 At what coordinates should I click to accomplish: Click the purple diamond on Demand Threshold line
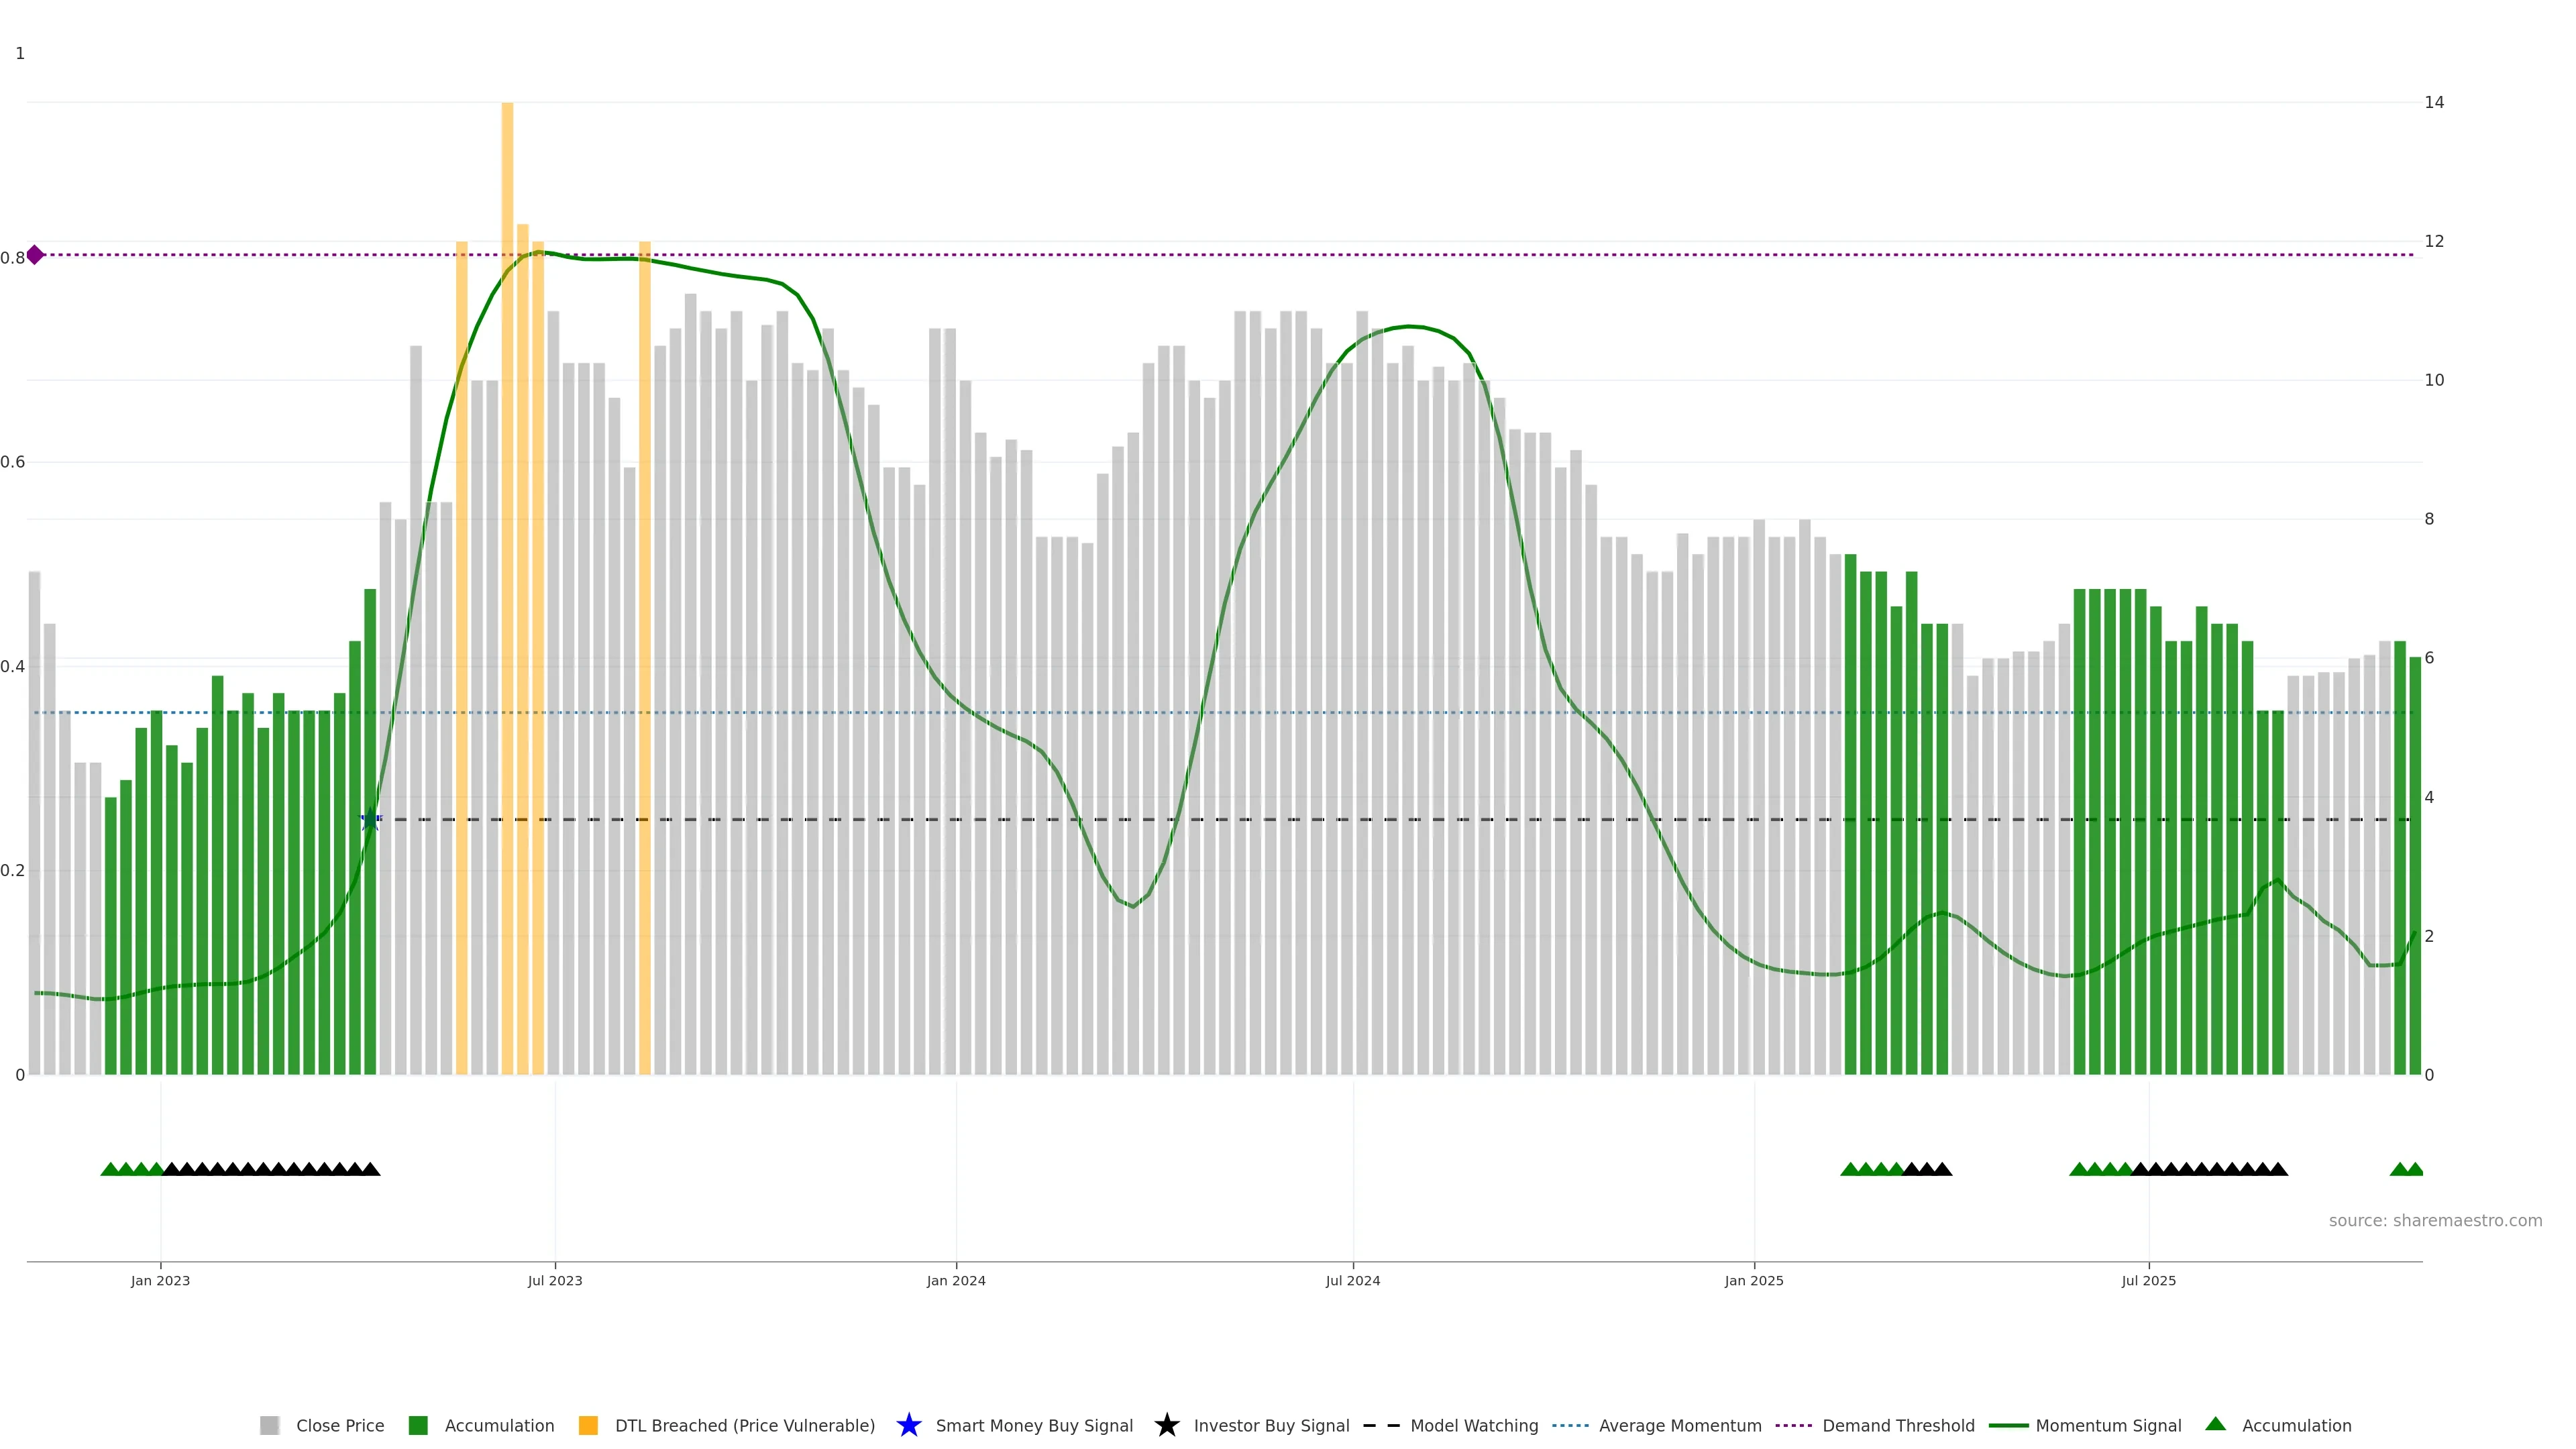pos(35,255)
